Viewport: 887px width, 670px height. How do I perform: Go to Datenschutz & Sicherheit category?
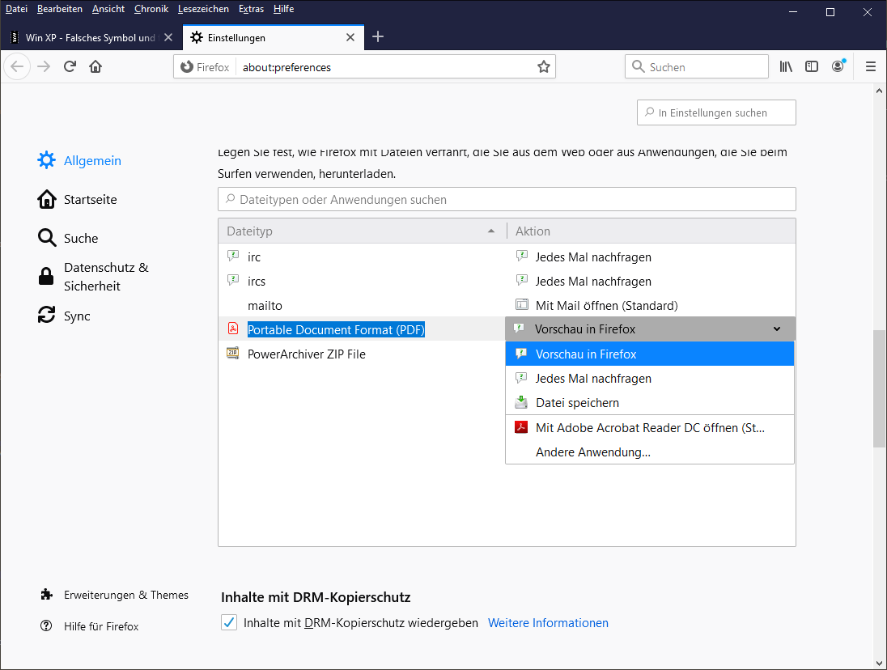pyautogui.click(x=106, y=277)
